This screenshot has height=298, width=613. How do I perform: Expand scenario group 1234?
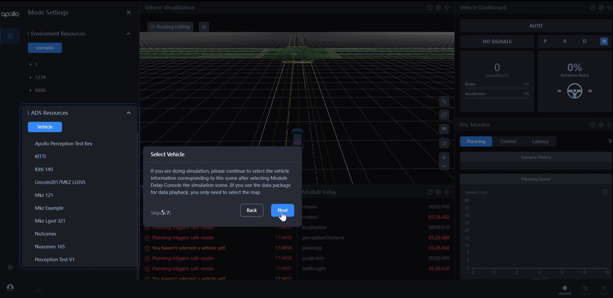pyautogui.click(x=31, y=78)
